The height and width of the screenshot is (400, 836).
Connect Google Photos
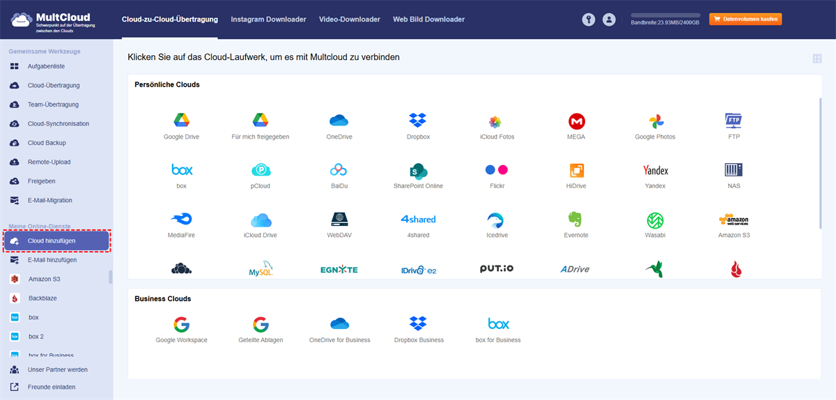pos(655,121)
